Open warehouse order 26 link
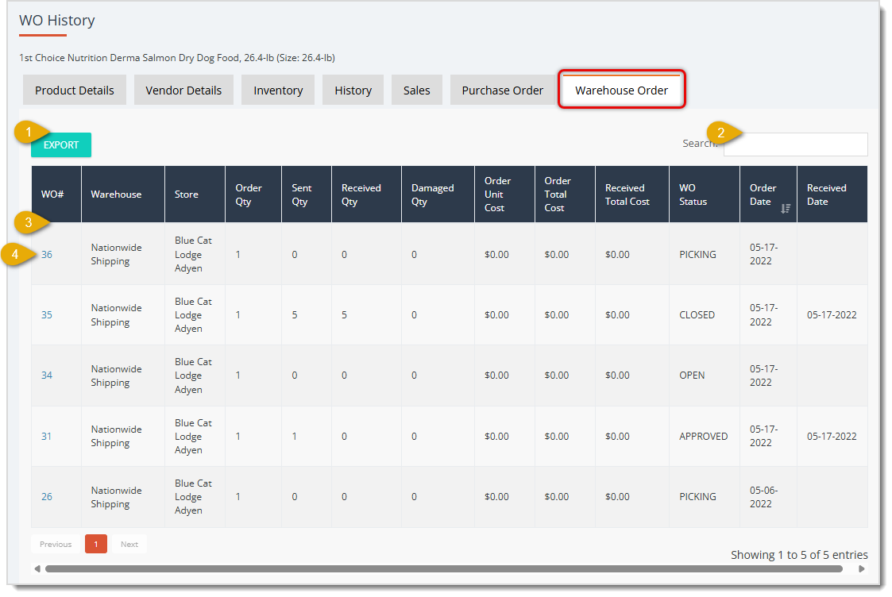 click(x=47, y=497)
